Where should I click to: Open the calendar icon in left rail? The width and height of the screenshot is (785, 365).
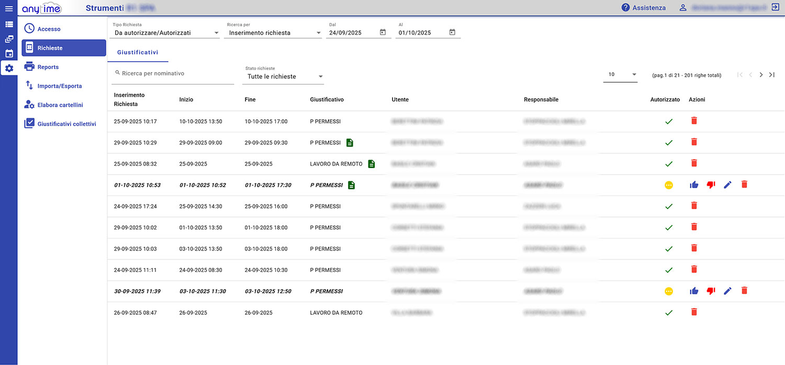(9, 53)
